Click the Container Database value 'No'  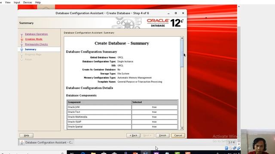pyautogui.click(x=119, y=69)
